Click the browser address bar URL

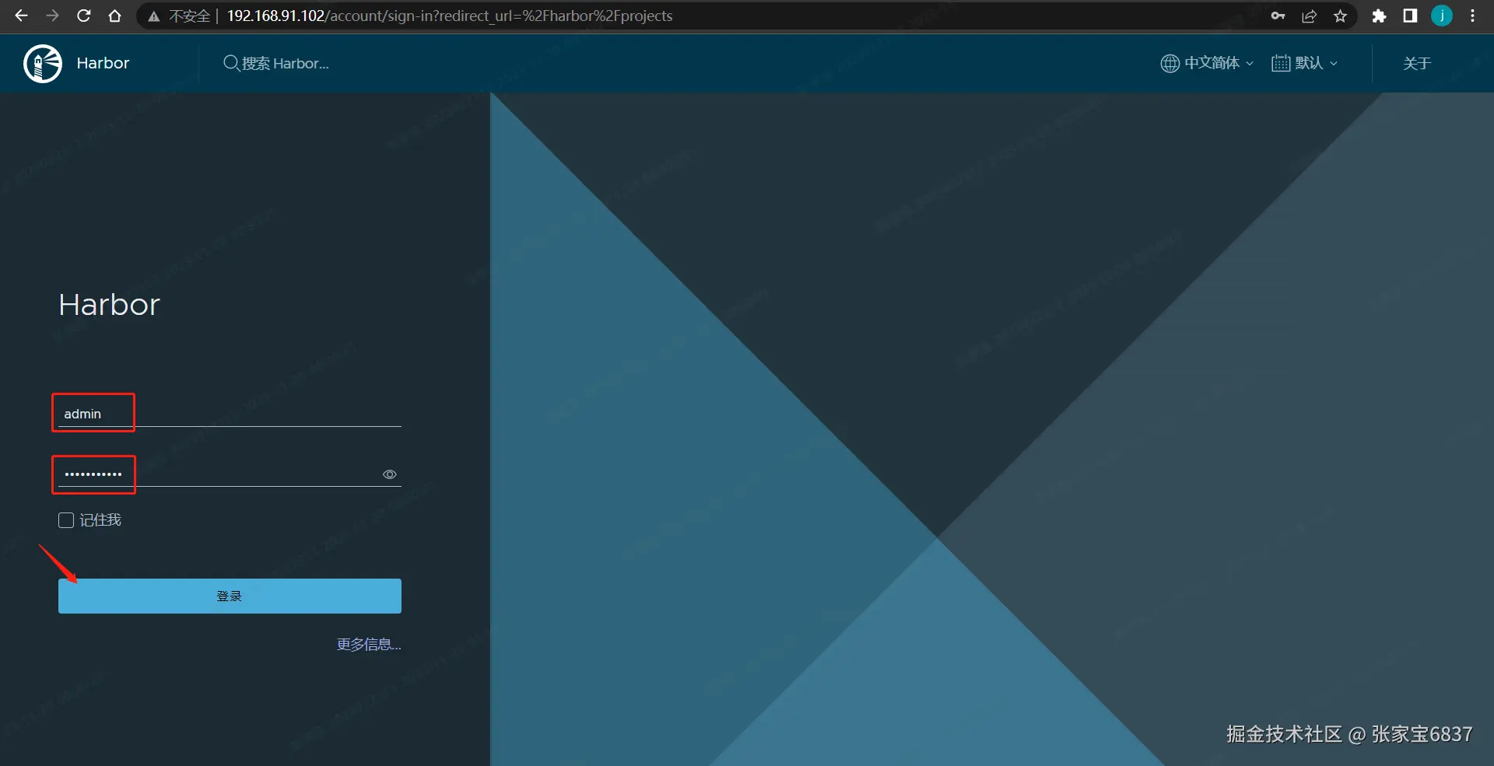point(450,16)
